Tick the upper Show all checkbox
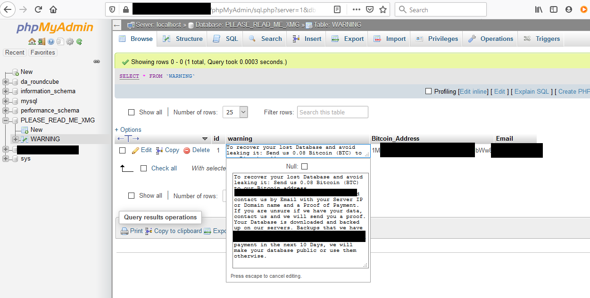The width and height of the screenshot is (590, 298). (x=132, y=112)
